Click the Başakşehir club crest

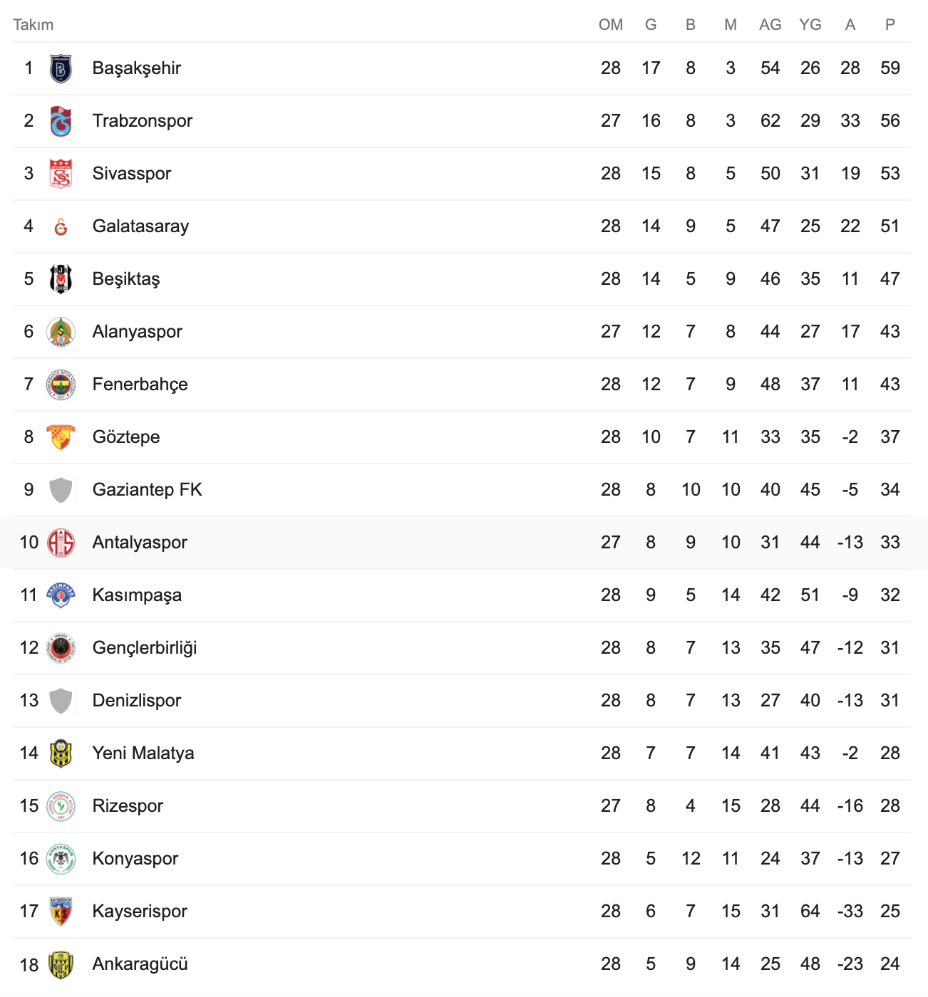[61, 69]
